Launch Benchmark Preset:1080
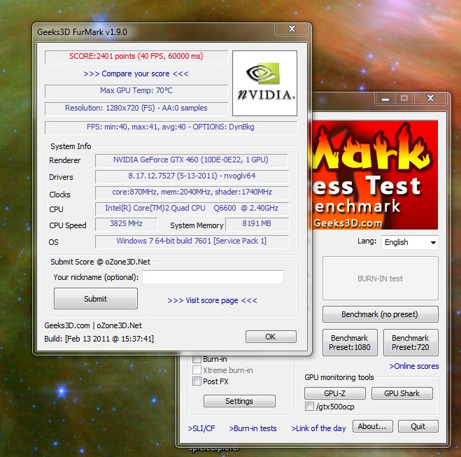The height and width of the screenshot is (457, 461). pyautogui.click(x=350, y=343)
